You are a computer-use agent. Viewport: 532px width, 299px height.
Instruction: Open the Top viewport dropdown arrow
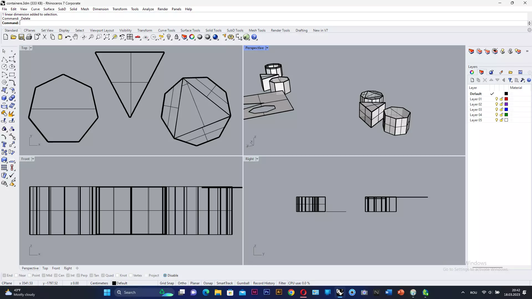point(31,48)
